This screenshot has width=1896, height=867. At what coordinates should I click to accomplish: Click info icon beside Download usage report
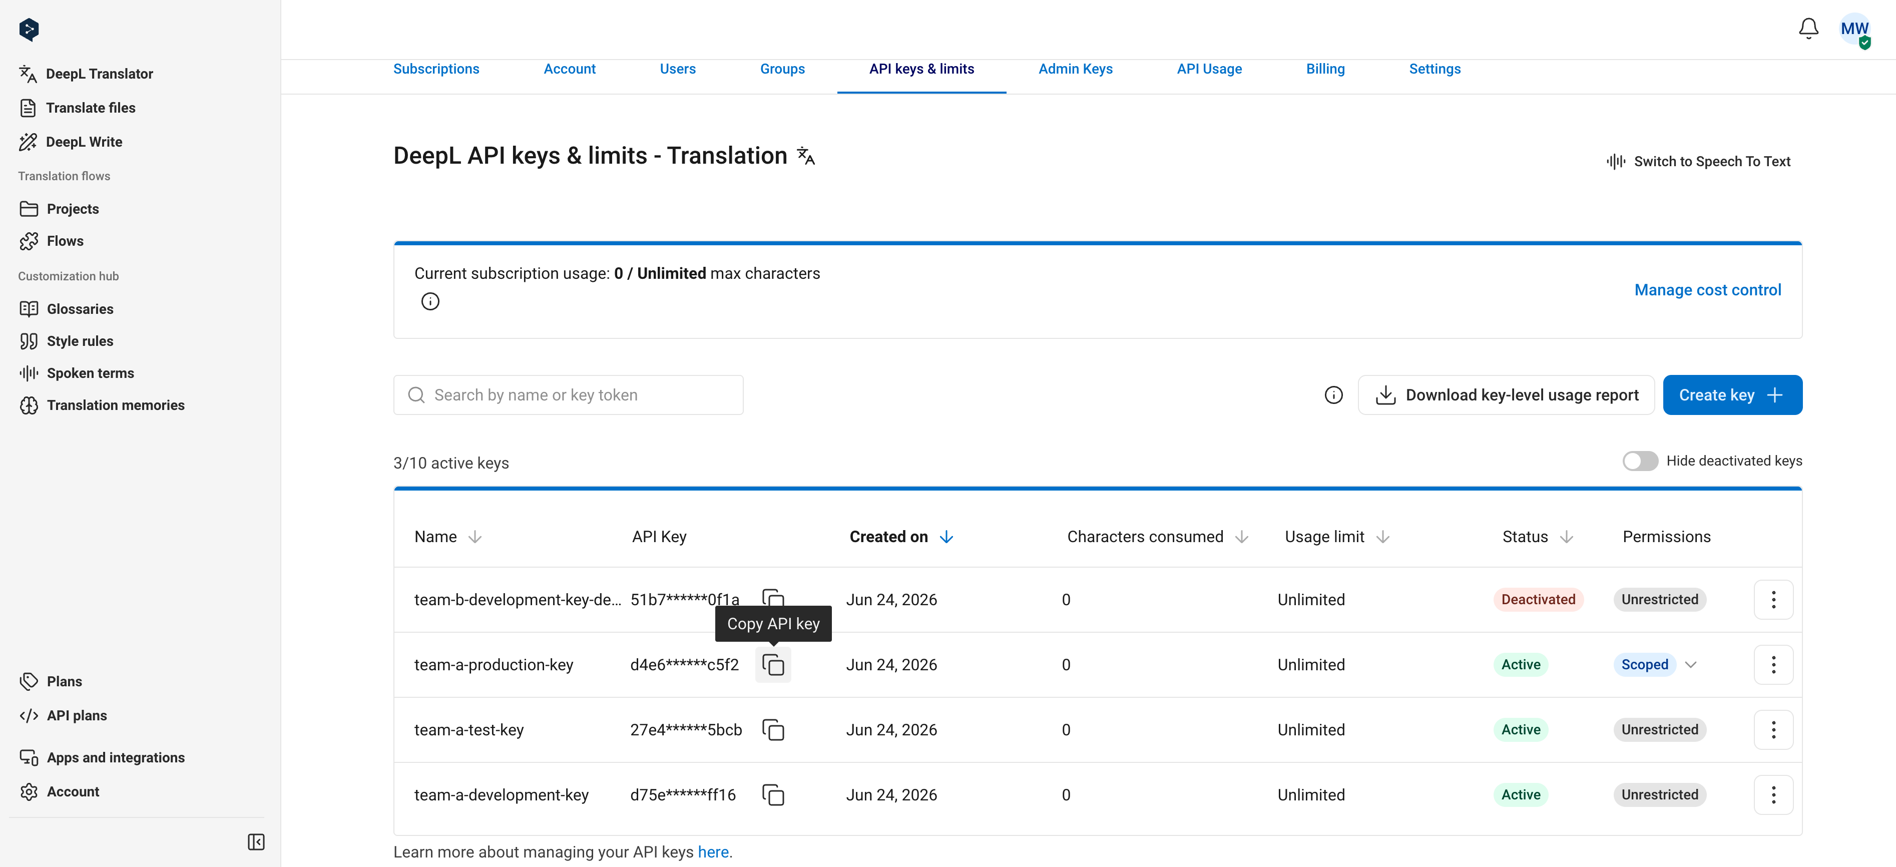pos(1334,395)
